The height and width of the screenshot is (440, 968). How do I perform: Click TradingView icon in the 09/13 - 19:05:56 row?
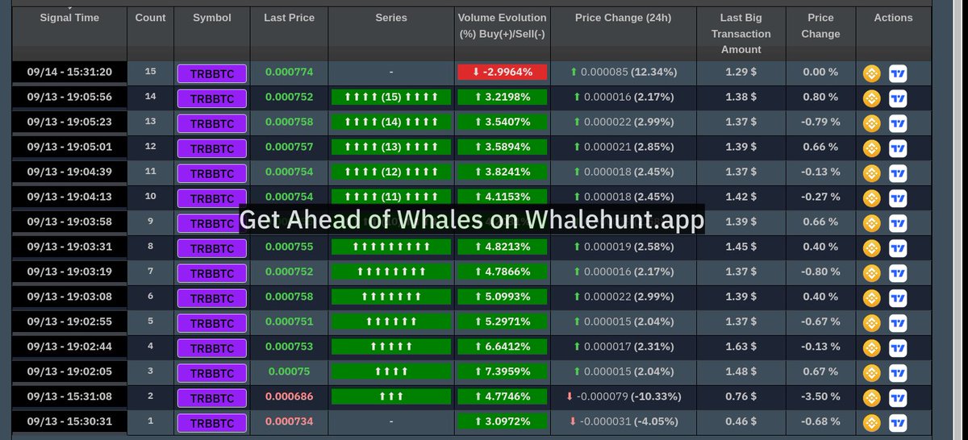(898, 98)
